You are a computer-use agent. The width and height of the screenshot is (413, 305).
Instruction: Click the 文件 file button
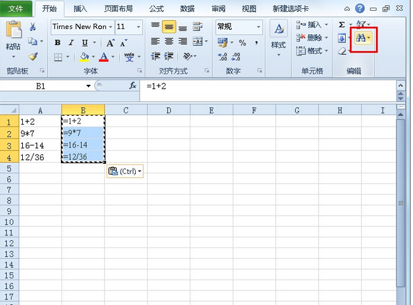(x=15, y=9)
